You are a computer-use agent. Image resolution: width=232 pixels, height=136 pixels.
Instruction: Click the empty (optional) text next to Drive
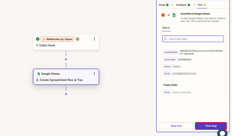(181, 92)
